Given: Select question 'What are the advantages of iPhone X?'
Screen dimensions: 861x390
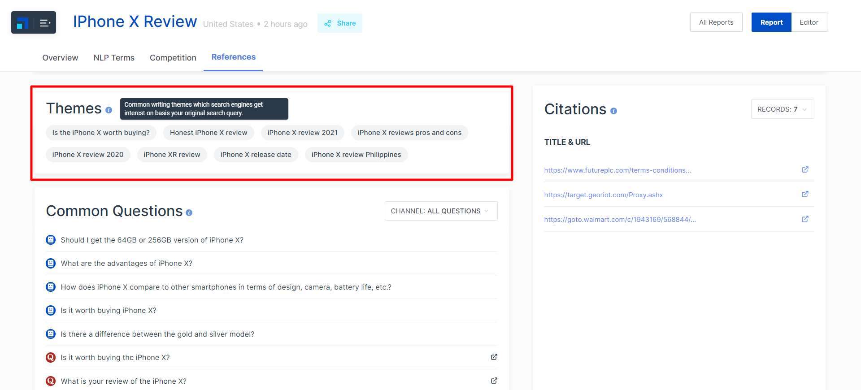Looking at the screenshot, I should point(126,264).
